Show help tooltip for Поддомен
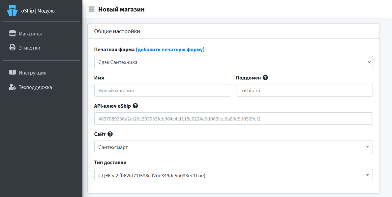Image resolution: width=392 pixels, height=197 pixels. click(265, 77)
